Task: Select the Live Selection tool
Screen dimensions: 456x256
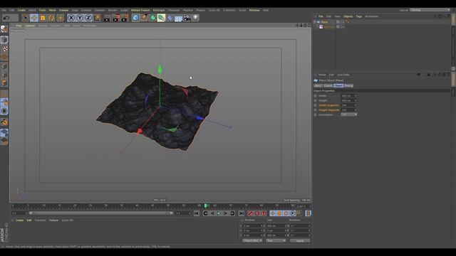Action: 26,18
